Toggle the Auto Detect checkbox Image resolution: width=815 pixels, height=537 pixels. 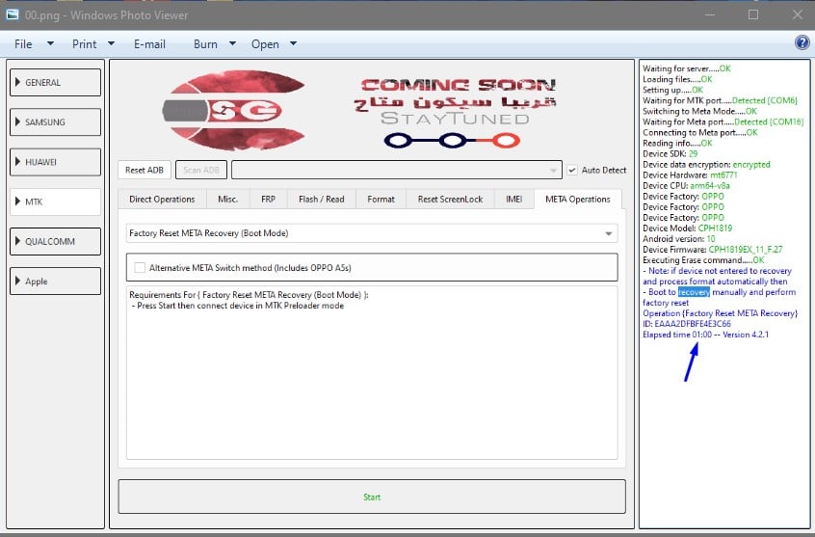pyautogui.click(x=572, y=170)
